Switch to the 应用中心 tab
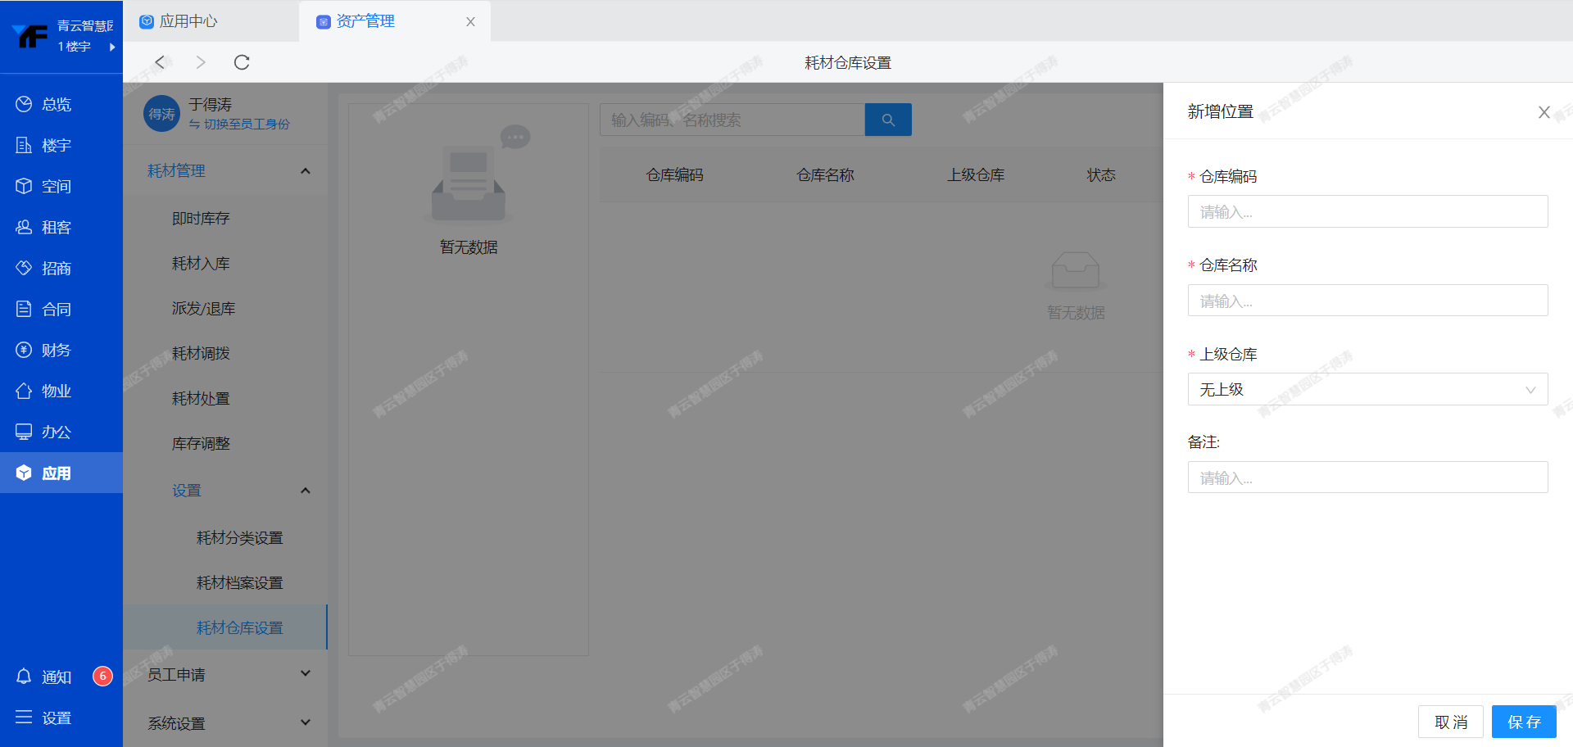This screenshot has width=1573, height=747. pyautogui.click(x=188, y=21)
